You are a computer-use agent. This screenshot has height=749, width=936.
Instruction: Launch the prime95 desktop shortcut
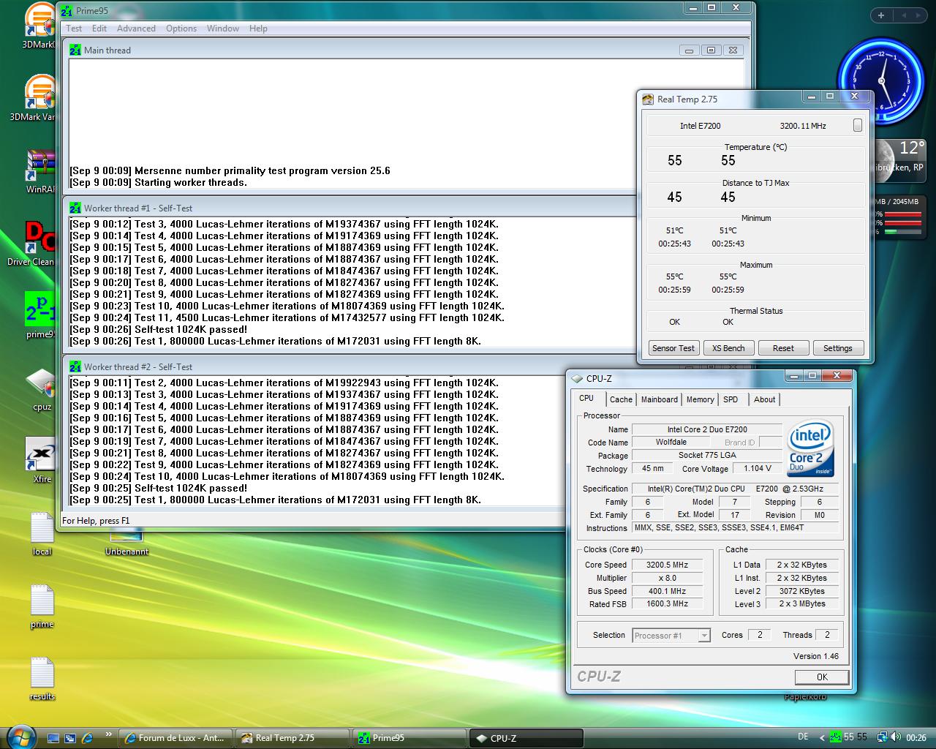coord(40,315)
